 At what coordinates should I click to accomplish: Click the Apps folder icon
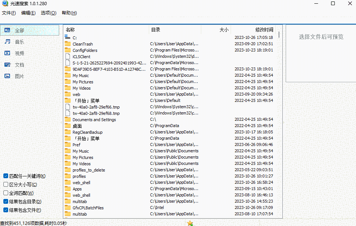pyautogui.click(x=68, y=189)
